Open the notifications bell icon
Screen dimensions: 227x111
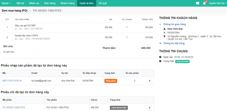click(x=204, y=3)
